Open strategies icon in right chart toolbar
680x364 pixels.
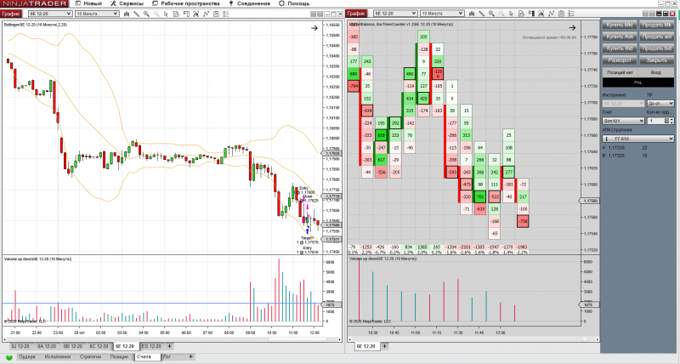551,14
